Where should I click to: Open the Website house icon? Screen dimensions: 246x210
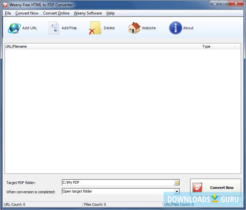point(134,28)
